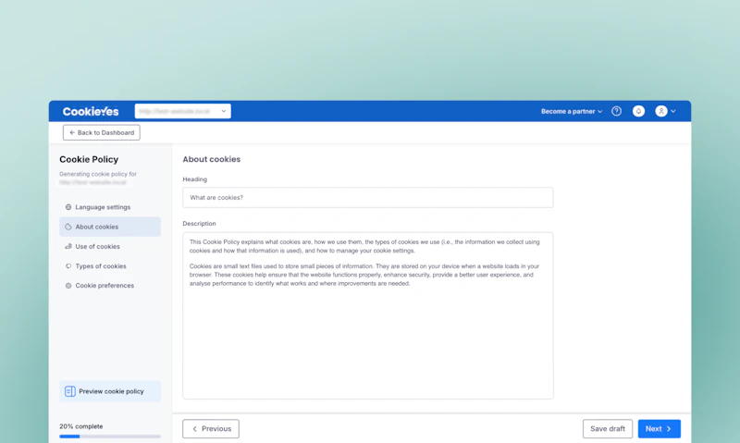Screen dimensions: 740x443
Task: Click the Preview cookie policy document icon
Action: click(x=70, y=391)
